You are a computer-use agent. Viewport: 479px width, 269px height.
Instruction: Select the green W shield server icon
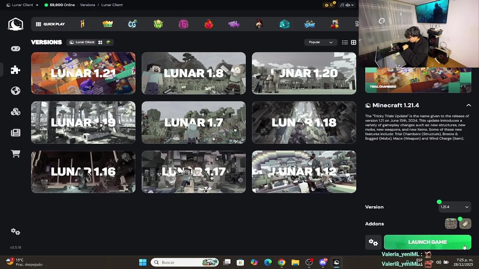point(158,24)
